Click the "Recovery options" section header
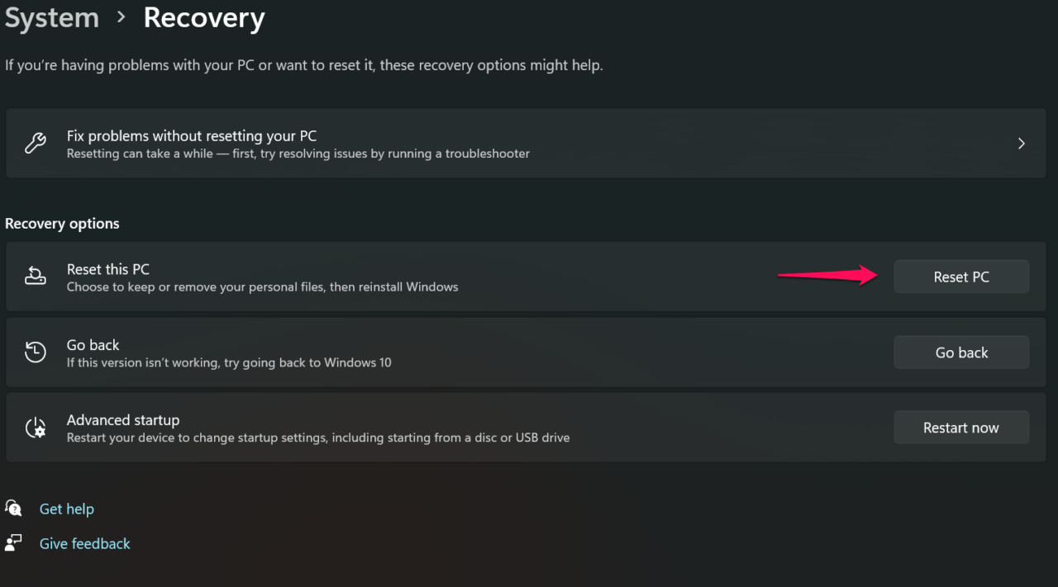Viewport: 1058px width, 587px height. [62, 224]
